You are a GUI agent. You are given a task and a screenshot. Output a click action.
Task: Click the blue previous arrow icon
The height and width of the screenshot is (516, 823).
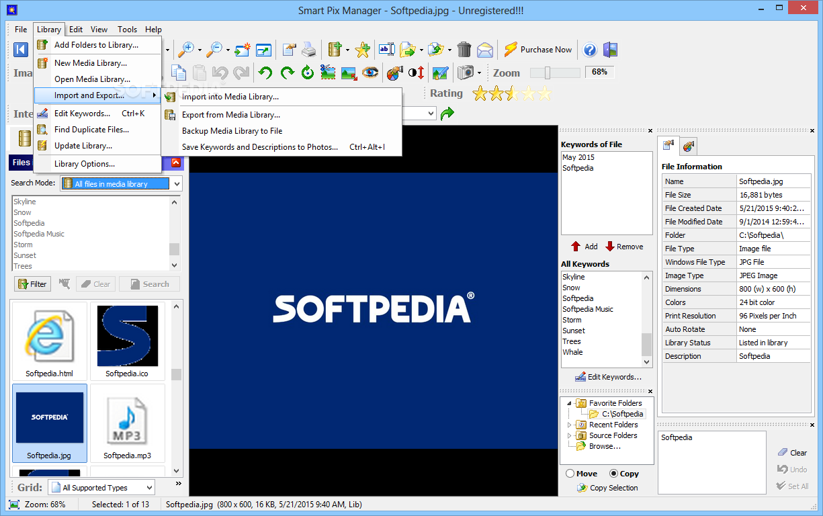coord(20,49)
